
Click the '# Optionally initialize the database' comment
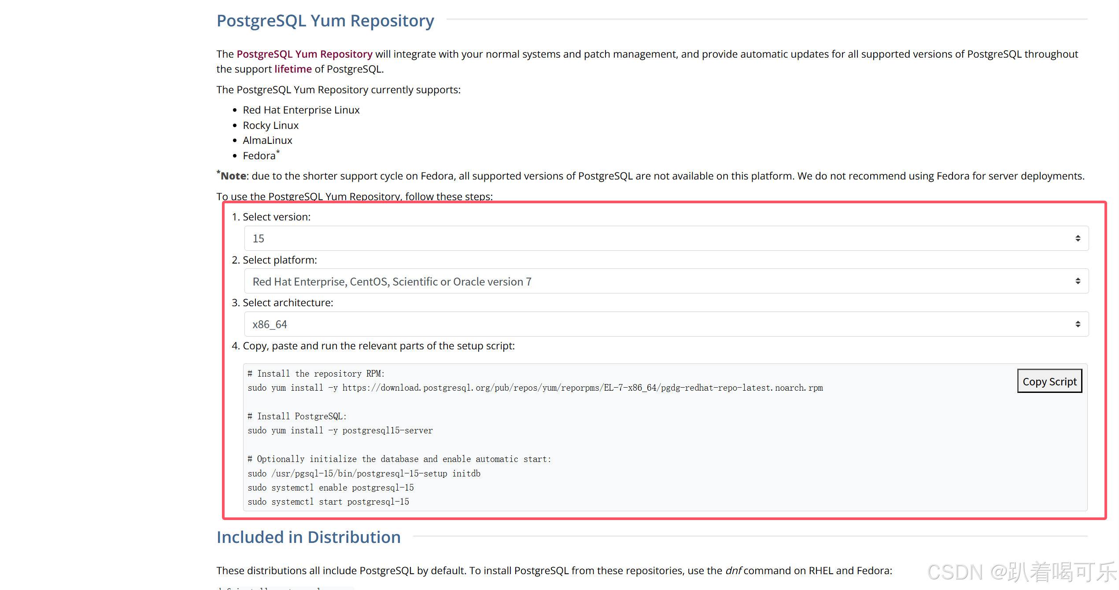point(399,459)
